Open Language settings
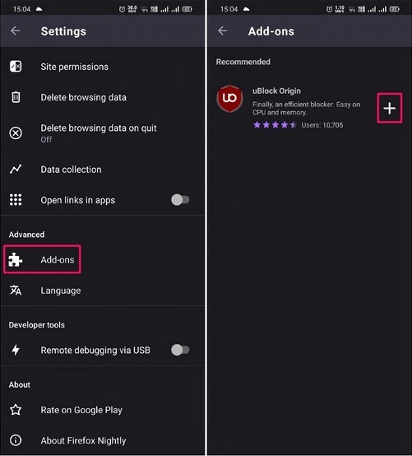This screenshot has width=412, height=456. (x=102, y=291)
